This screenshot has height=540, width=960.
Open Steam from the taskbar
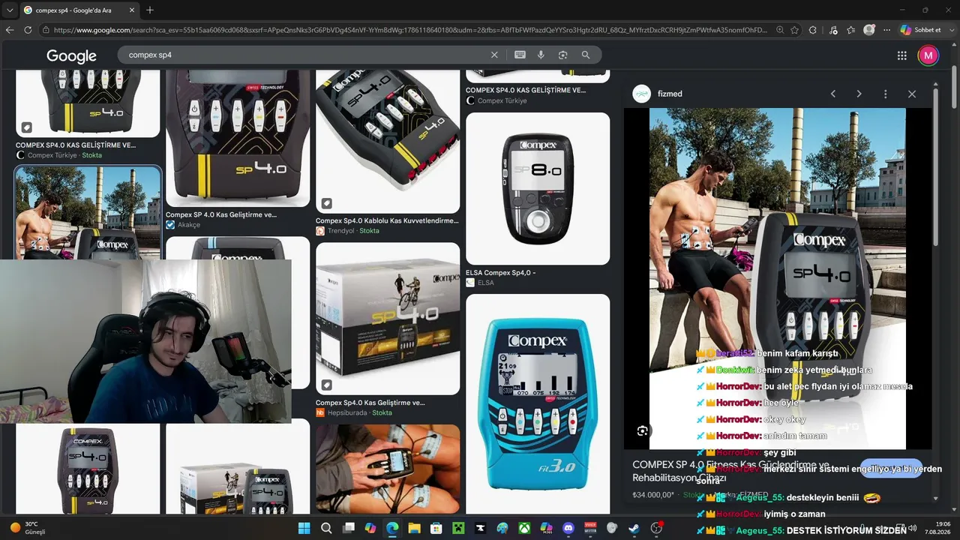[x=634, y=528]
